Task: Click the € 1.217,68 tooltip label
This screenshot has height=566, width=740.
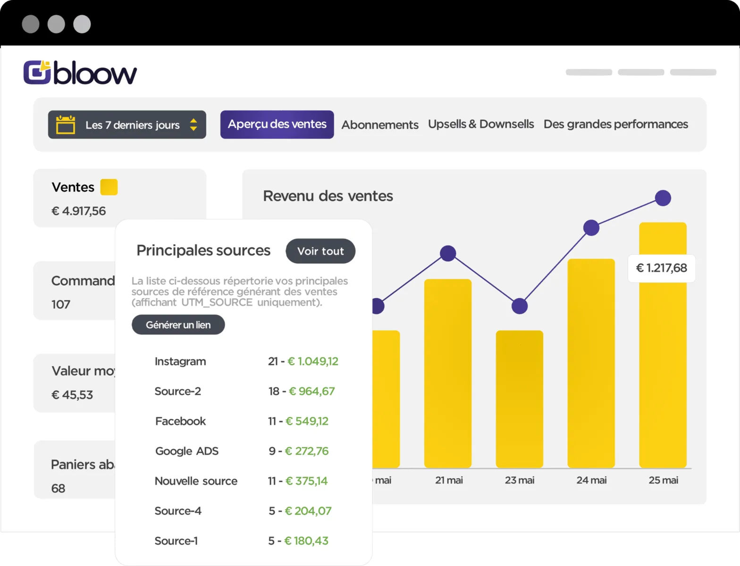Action: click(x=662, y=268)
